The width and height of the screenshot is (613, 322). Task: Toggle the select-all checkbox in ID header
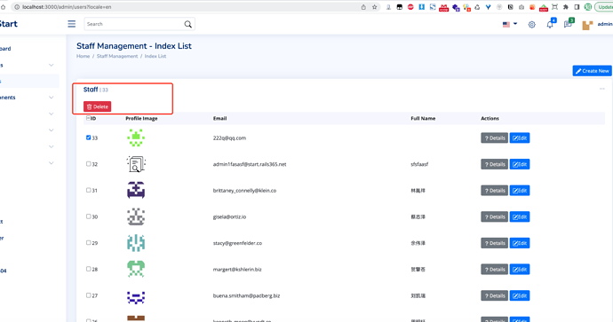(88, 118)
